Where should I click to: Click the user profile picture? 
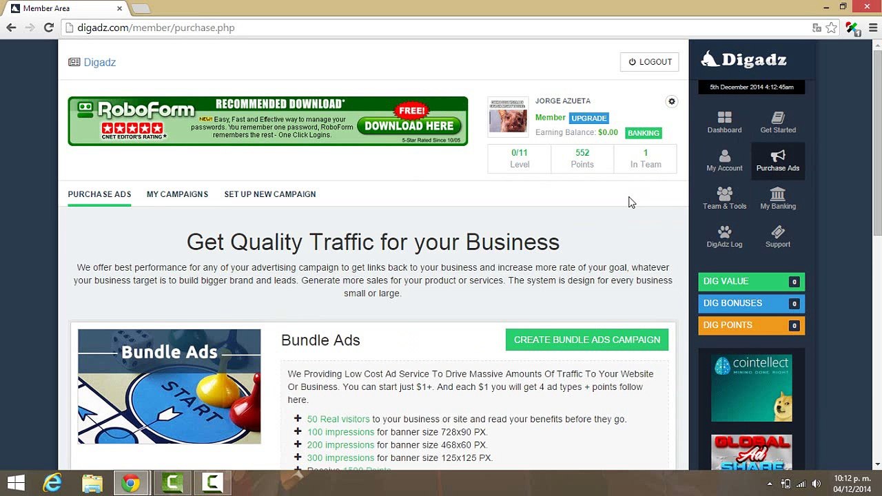508,116
